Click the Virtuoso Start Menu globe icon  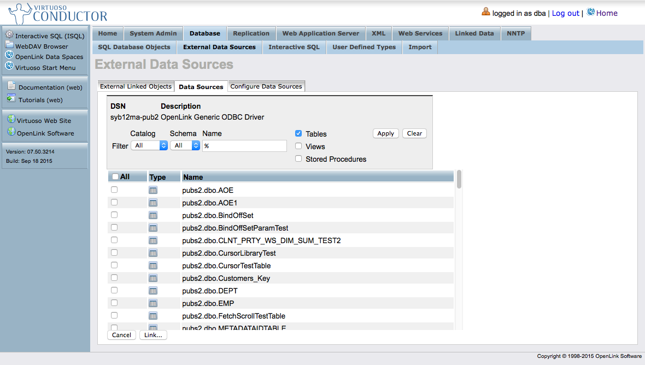click(x=9, y=66)
